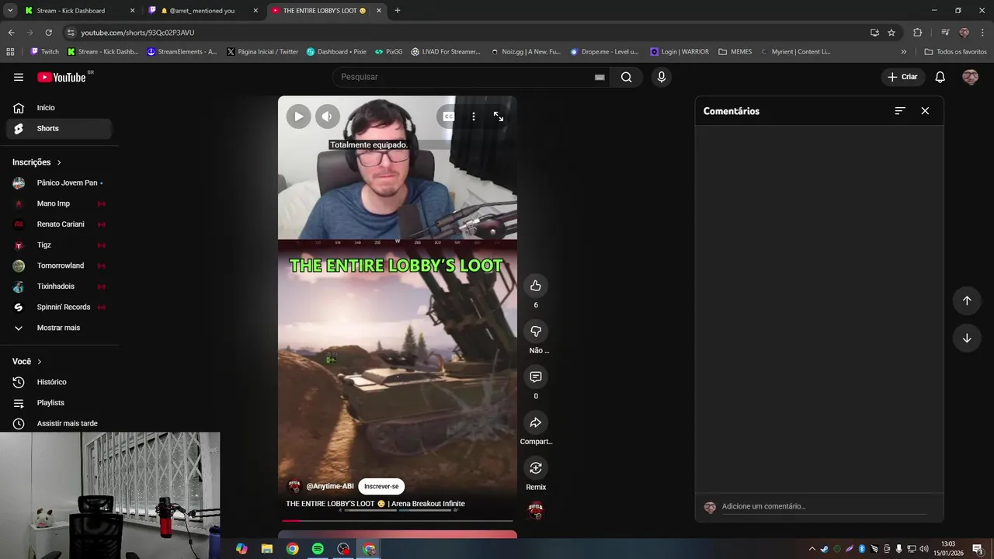Open the MEMES bookmarks folder
This screenshot has width=994, height=559.
coord(735,52)
